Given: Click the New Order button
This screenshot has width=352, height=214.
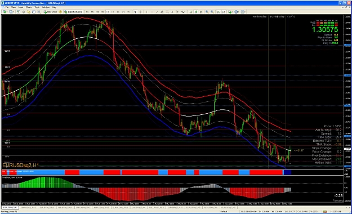Looking at the screenshot, I should (x=51, y=12).
